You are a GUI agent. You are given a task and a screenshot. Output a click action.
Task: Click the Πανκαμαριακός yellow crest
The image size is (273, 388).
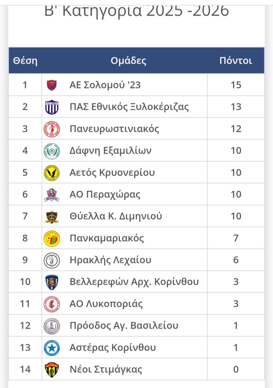pos(51,239)
